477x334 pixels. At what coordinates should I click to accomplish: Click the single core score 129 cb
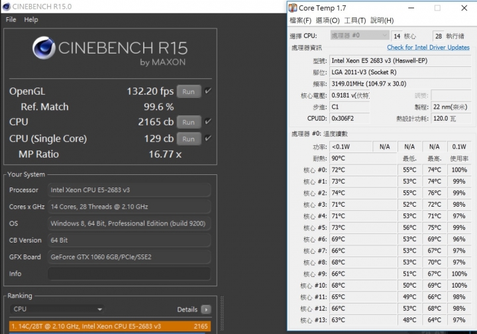coord(159,139)
